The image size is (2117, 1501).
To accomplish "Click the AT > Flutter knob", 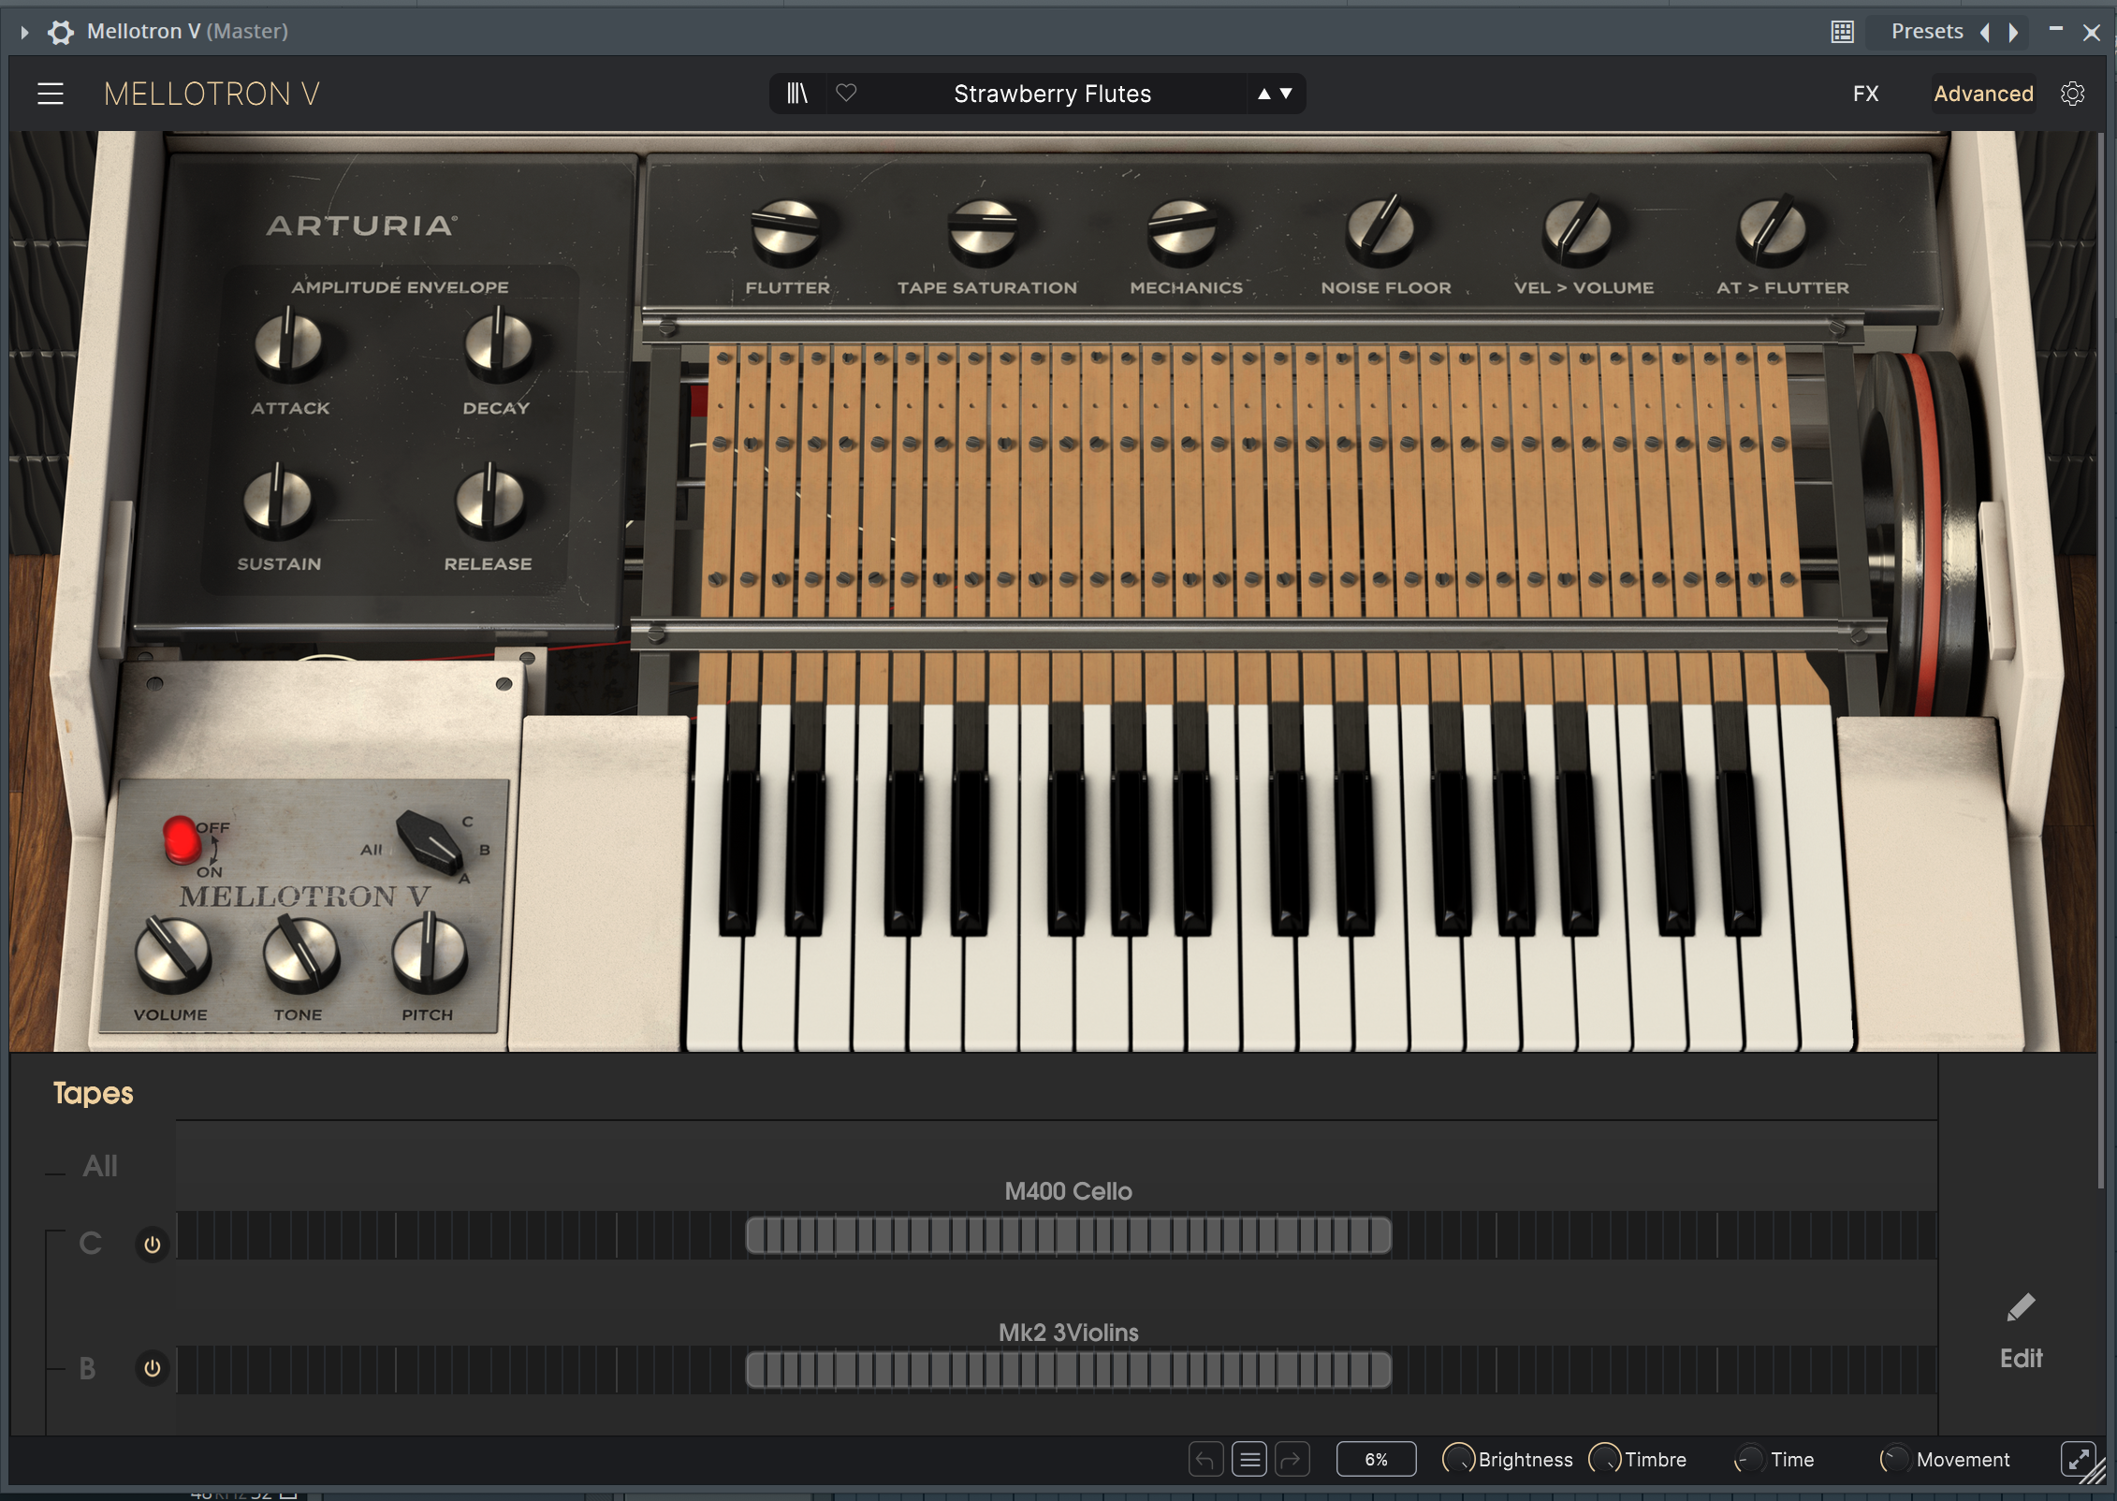I will click(x=1773, y=229).
